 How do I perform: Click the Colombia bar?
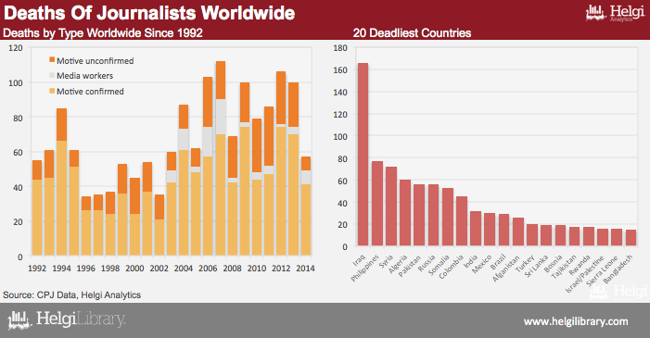click(x=462, y=221)
